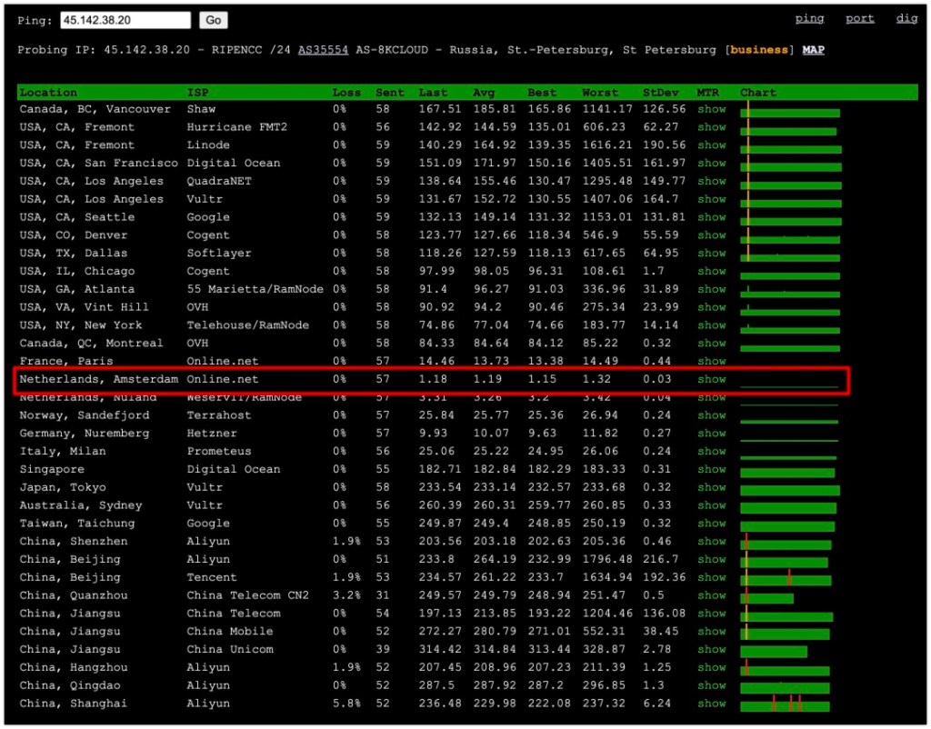Click the latency chart bar for Shanghai

tap(785, 706)
